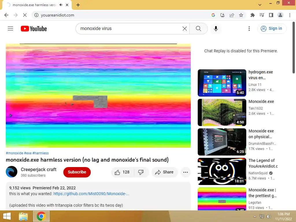Dislike the video with thumbs down
296x222 pixels.
[141, 172]
